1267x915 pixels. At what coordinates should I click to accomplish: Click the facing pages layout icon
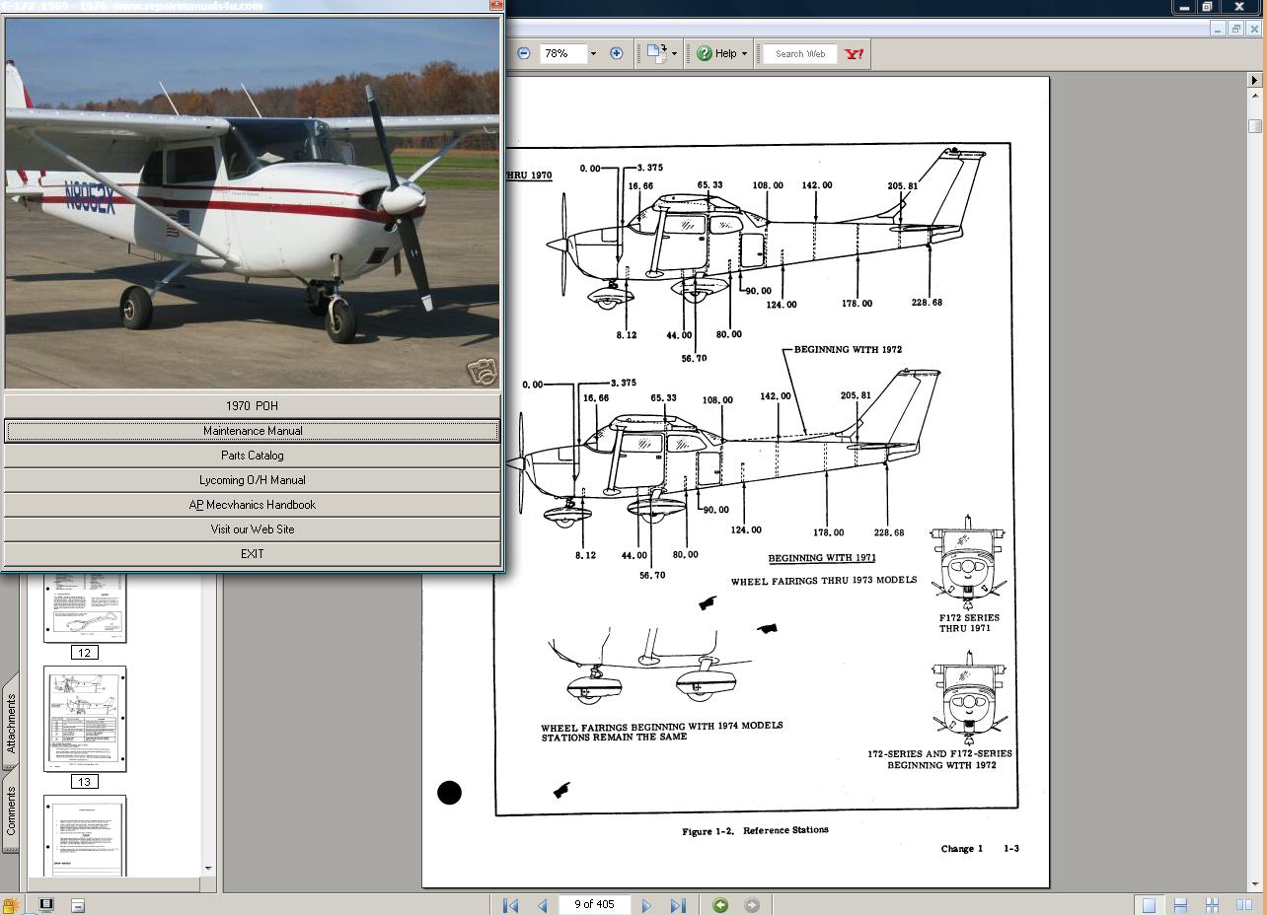click(1243, 904)
